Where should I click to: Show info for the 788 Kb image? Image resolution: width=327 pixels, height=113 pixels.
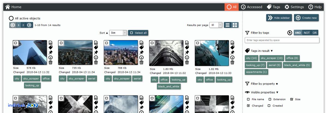click(x=141, y=57)
